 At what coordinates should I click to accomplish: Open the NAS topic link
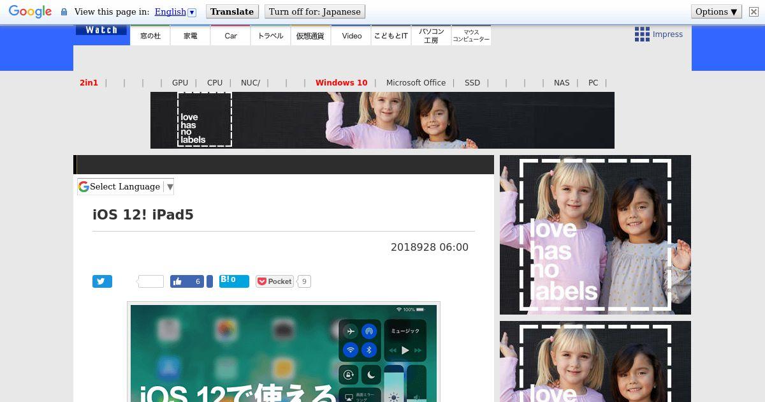562,82
